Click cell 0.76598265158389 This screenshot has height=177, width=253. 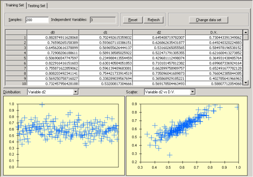coord(53,43)
